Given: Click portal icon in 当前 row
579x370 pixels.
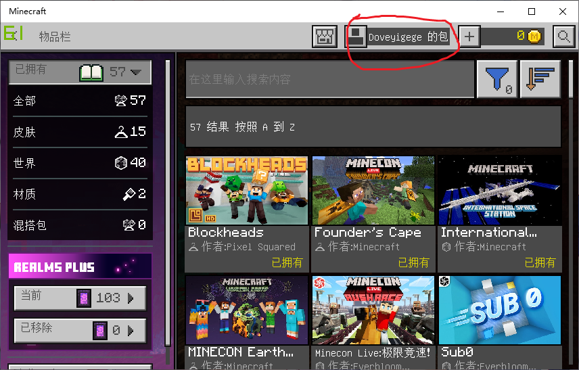Looking at the screenshot, I should coord(84,298).
